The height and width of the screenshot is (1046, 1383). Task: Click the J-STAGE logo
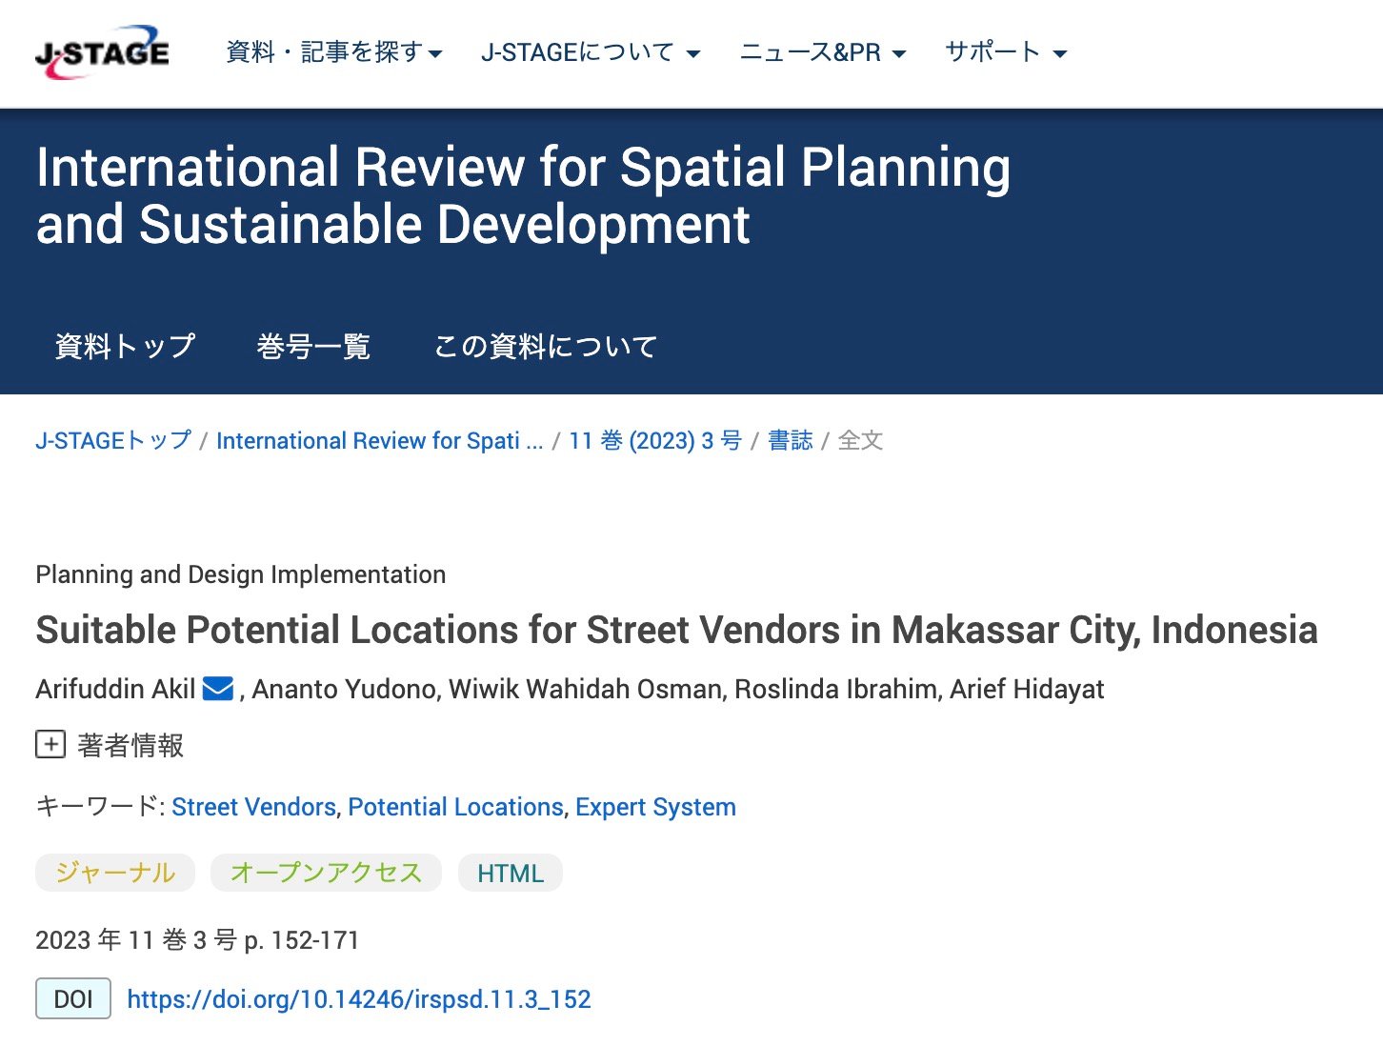tap(102, 52)
